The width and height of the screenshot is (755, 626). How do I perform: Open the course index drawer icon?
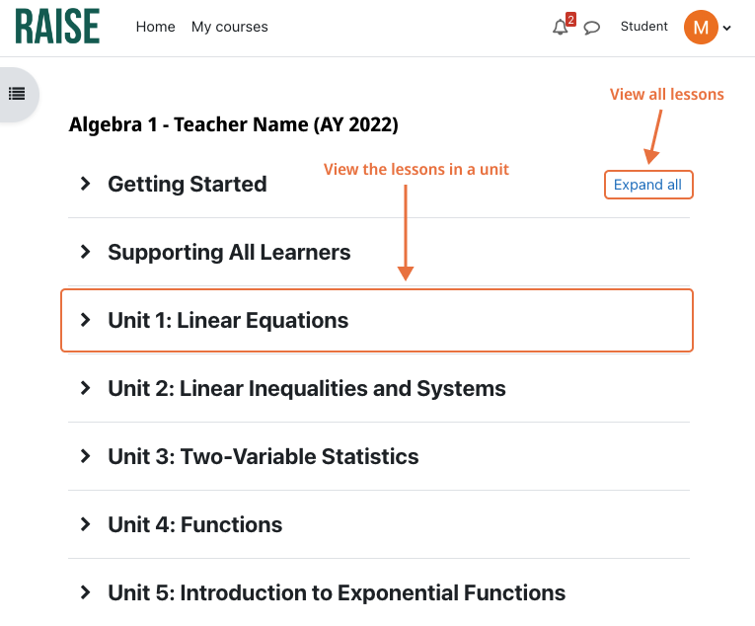17,94
